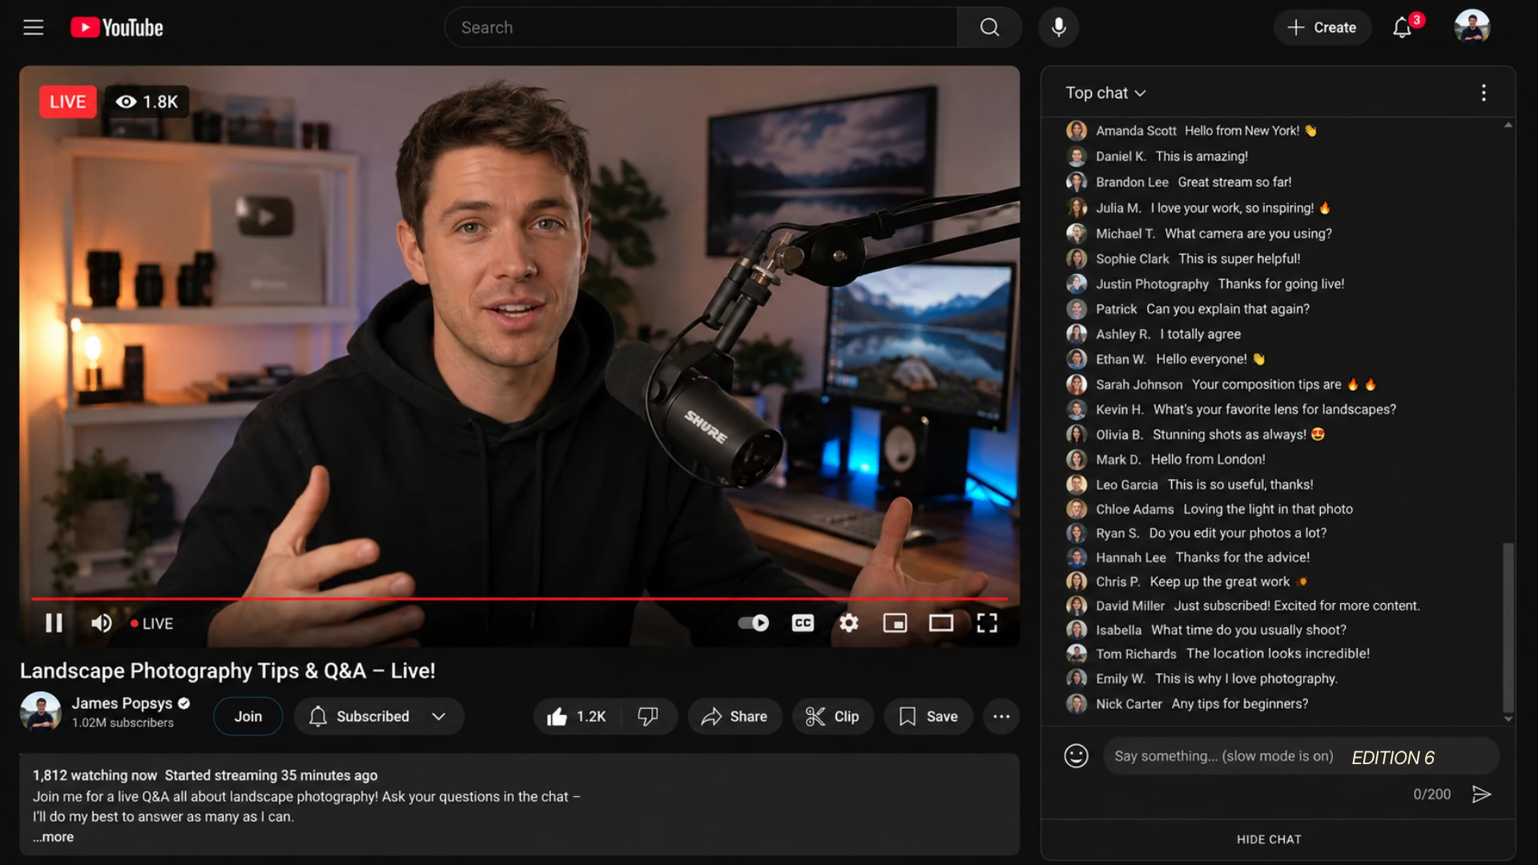The width and height of the screenshot is (1538, 865).
Task: Share the live stream
Action: (x=734, y=716)
